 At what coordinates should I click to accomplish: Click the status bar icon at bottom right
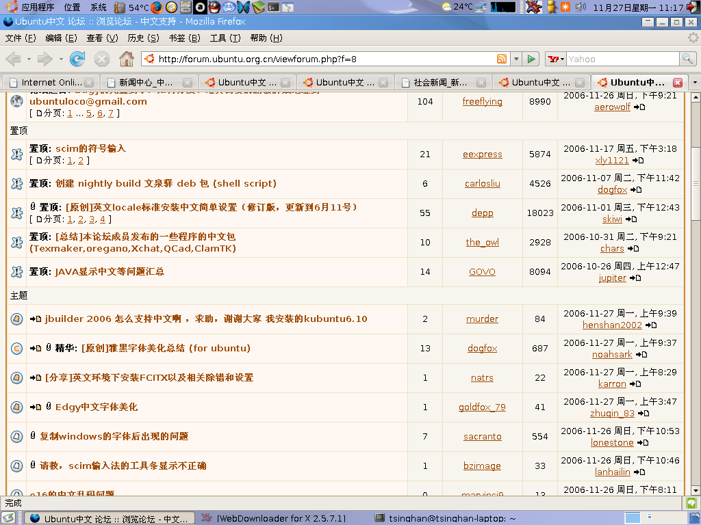(x=691, y=503)
